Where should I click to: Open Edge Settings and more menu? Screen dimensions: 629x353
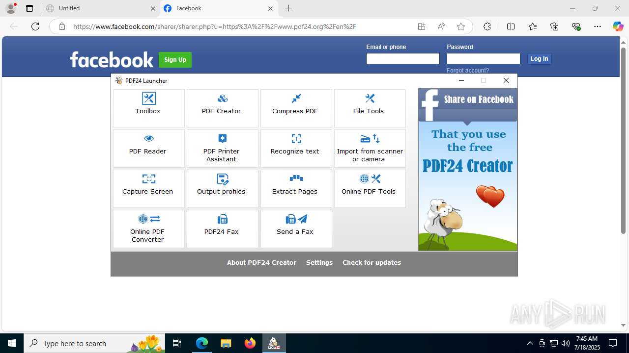[598, 26]
